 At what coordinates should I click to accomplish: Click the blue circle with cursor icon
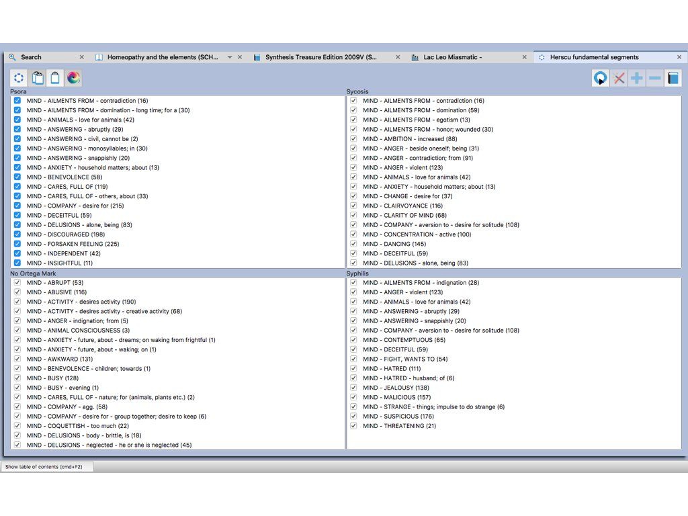[x=600, y=78]
